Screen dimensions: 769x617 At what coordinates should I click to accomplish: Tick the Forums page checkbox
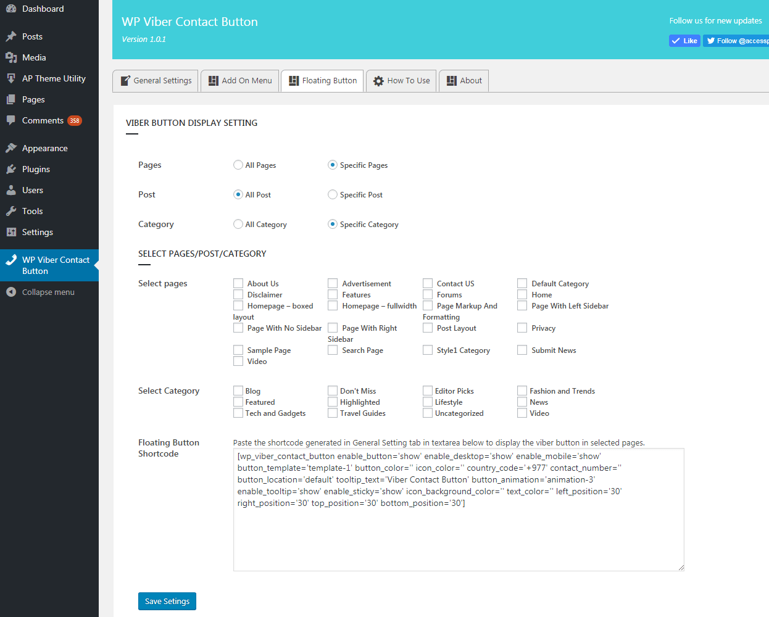coord(428,294)
